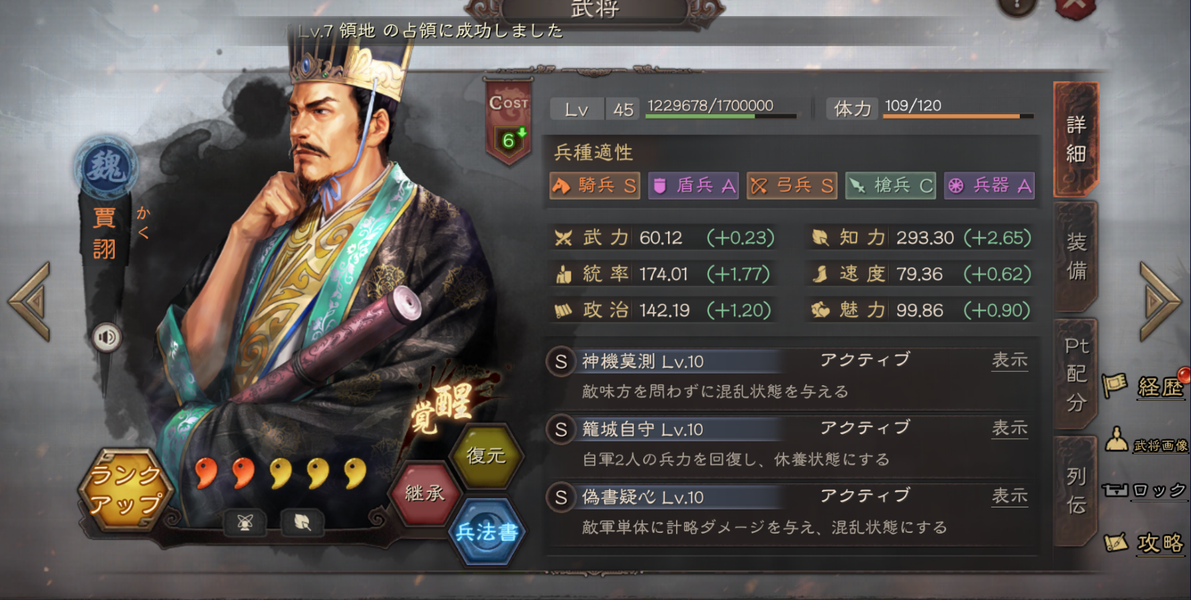Open the 攻略 guide link

[x=1145, y=542]
